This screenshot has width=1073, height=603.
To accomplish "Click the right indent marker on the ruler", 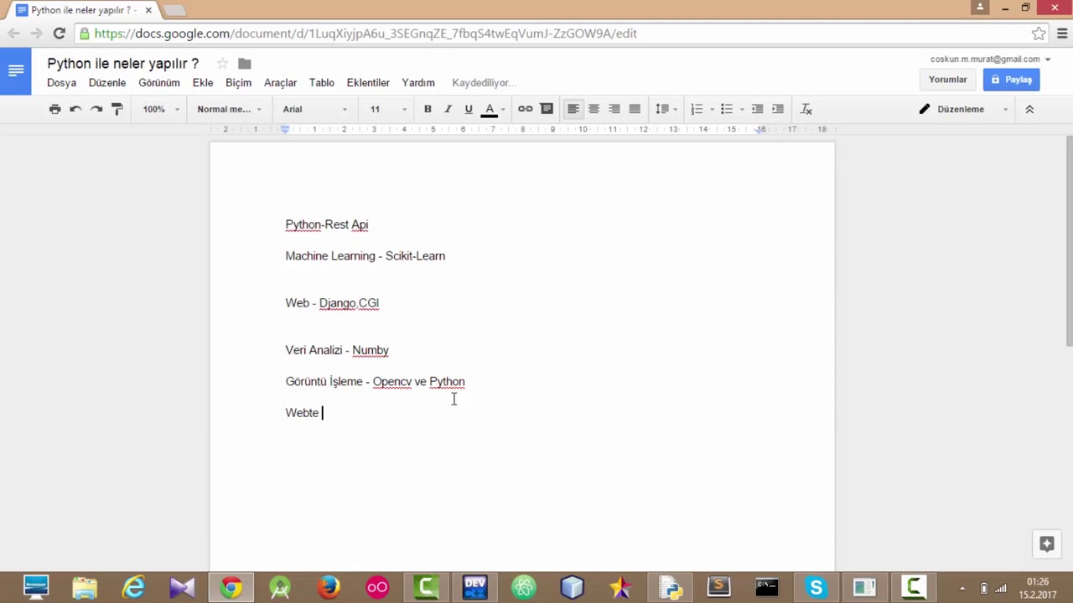I will point(761,130).
